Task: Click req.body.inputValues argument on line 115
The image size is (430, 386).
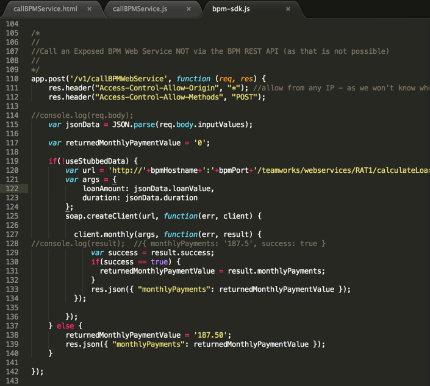Action: [x=202, y=125]
